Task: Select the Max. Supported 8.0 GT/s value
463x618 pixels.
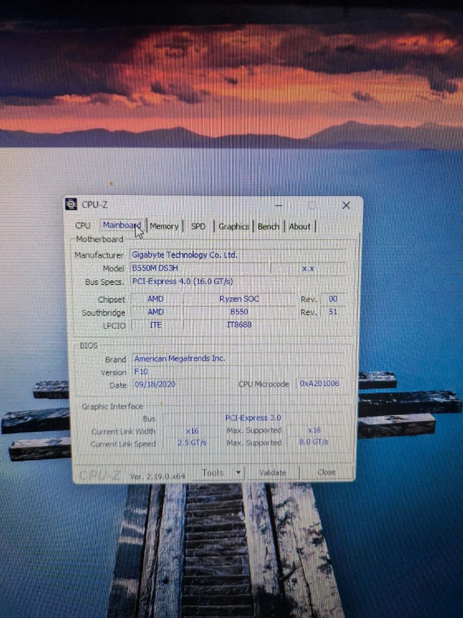Action: [314, 442]
